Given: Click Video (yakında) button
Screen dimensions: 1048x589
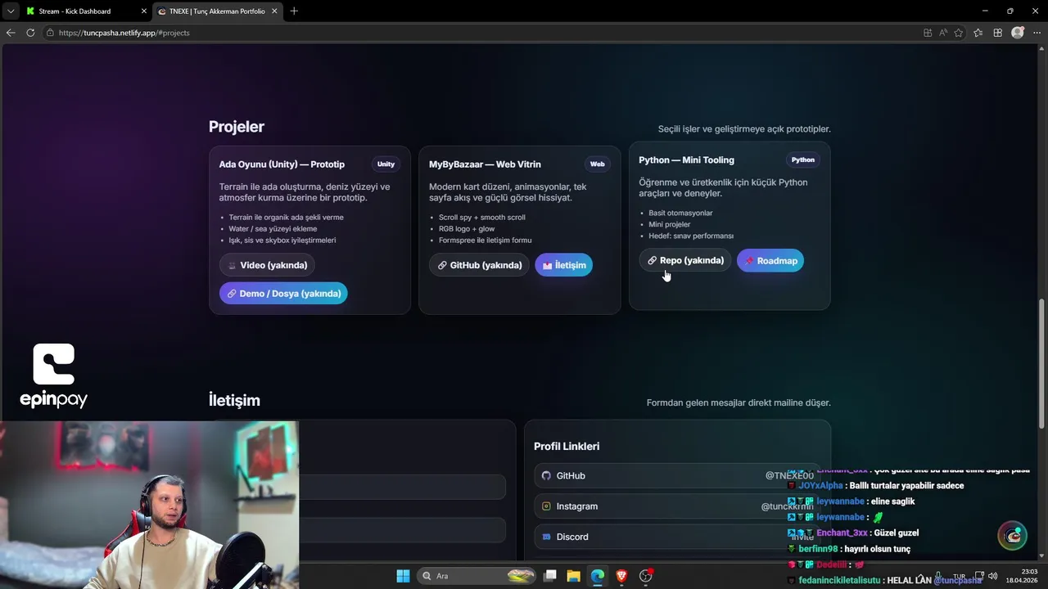Looking at the screenshot, I should (267, 265).
